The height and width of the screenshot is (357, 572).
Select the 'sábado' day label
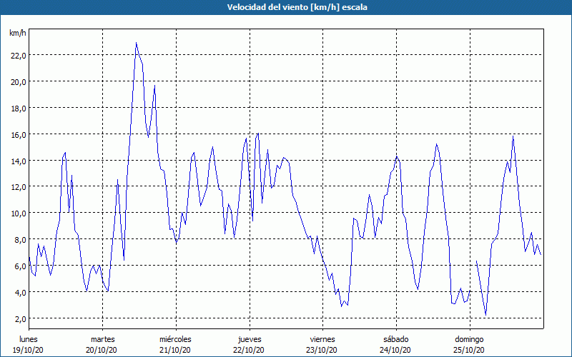396,339
